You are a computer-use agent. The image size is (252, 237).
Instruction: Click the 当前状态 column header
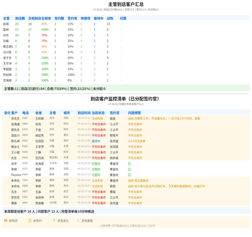coord(98,113)
